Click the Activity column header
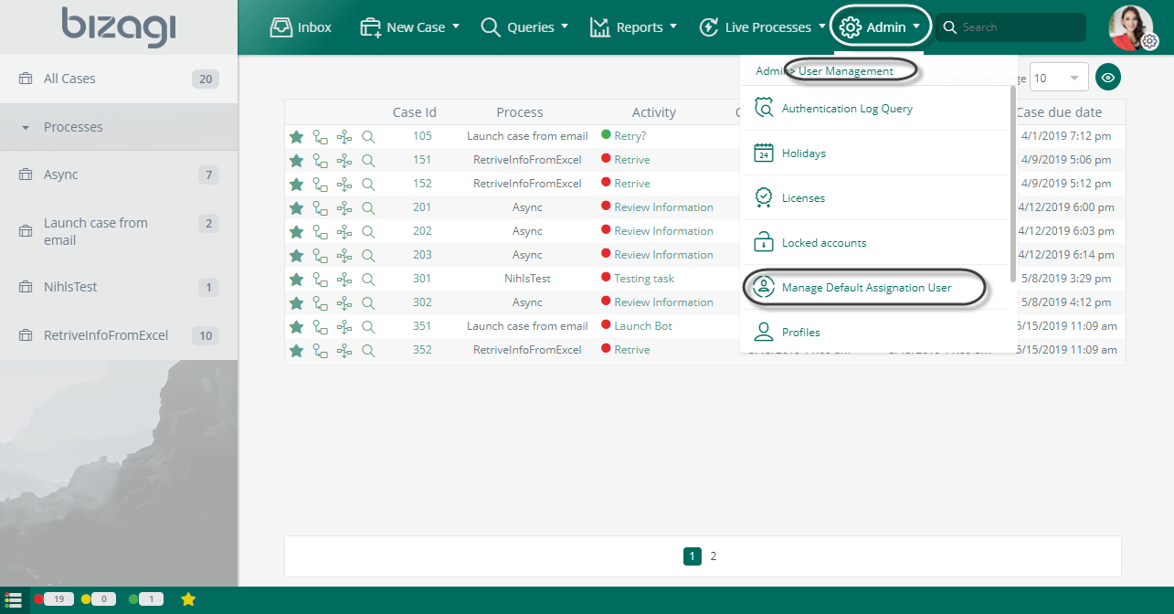1174x614 pixels. point(654,112)
